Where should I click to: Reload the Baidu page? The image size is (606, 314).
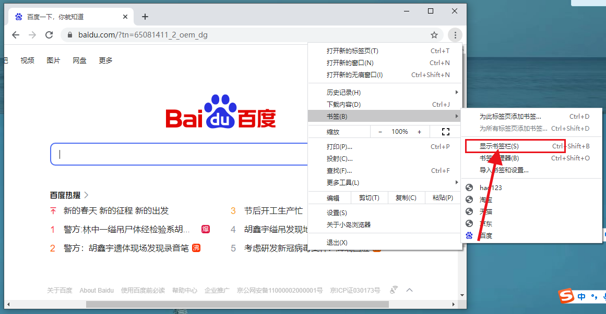click(x=49, y=35)
